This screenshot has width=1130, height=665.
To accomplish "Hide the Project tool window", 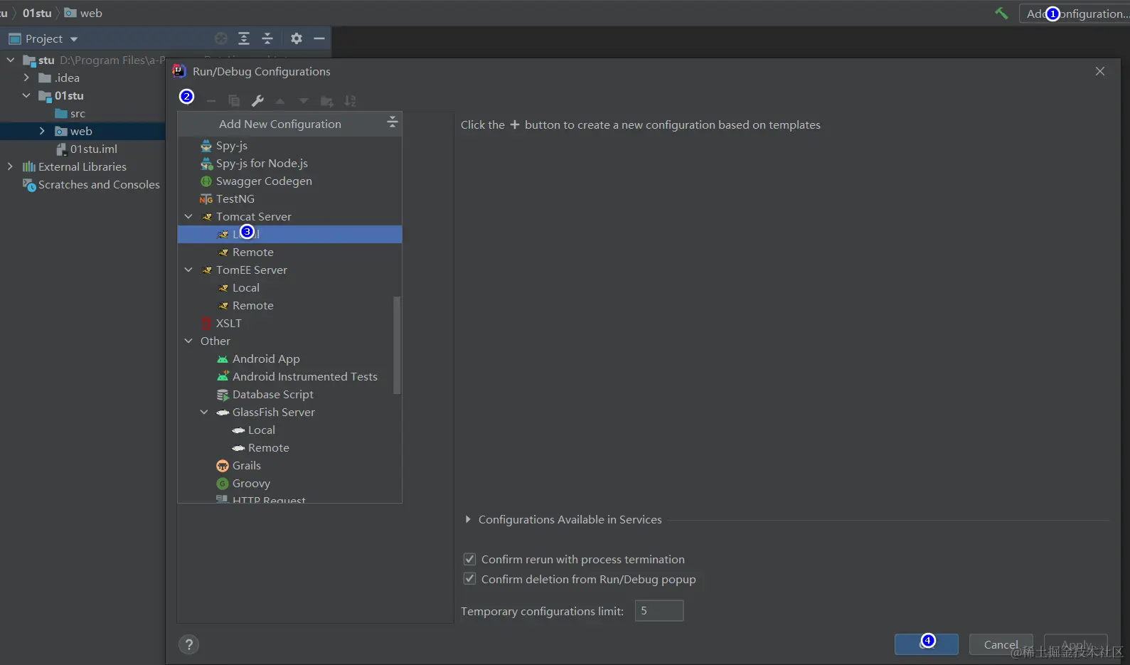I will tap(319, 38).
